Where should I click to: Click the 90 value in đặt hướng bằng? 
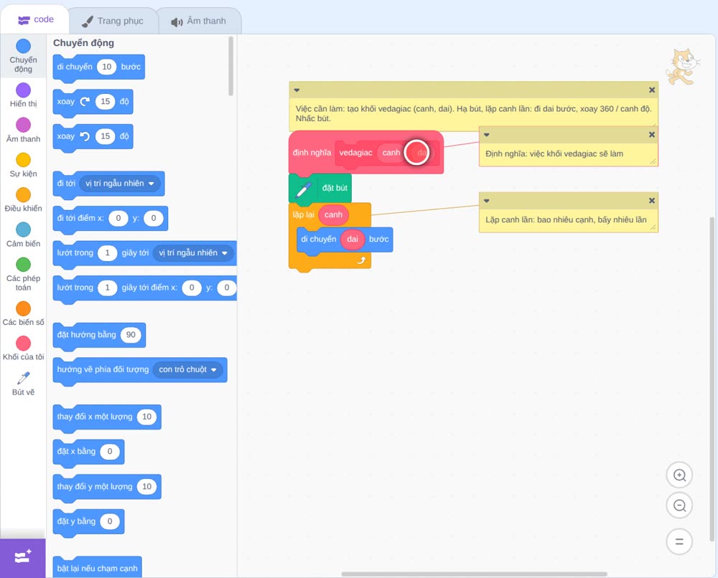coord(131,335)
